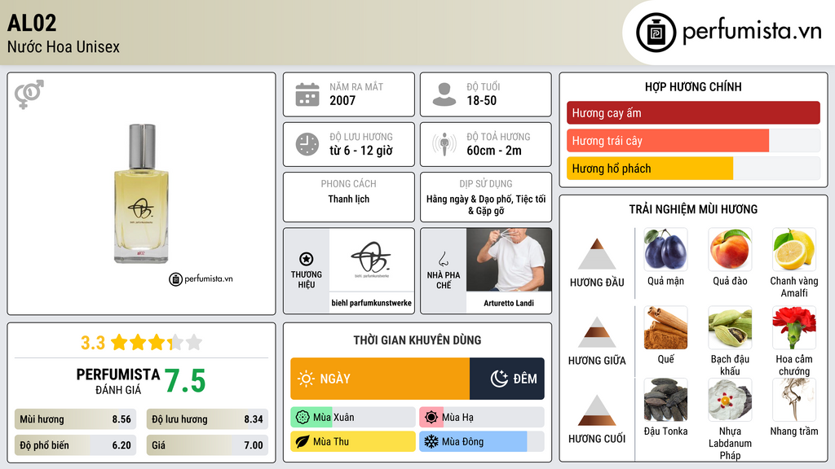835x469 pixels.
Task: Click the Trải nghiệm mùi hương heading
Action: [x=693, y=209]
